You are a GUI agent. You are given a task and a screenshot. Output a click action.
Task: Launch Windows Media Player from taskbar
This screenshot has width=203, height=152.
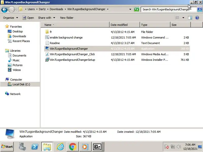[x=85, y=147]
